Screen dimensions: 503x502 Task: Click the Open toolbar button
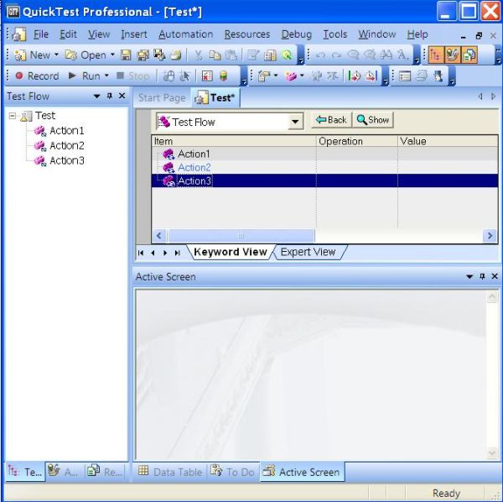click(x=86, y=55)
